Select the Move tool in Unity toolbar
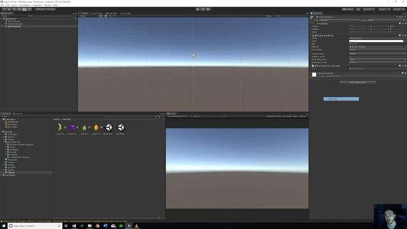The height and width of the screenshot is (229, 407). coord(9,10)
